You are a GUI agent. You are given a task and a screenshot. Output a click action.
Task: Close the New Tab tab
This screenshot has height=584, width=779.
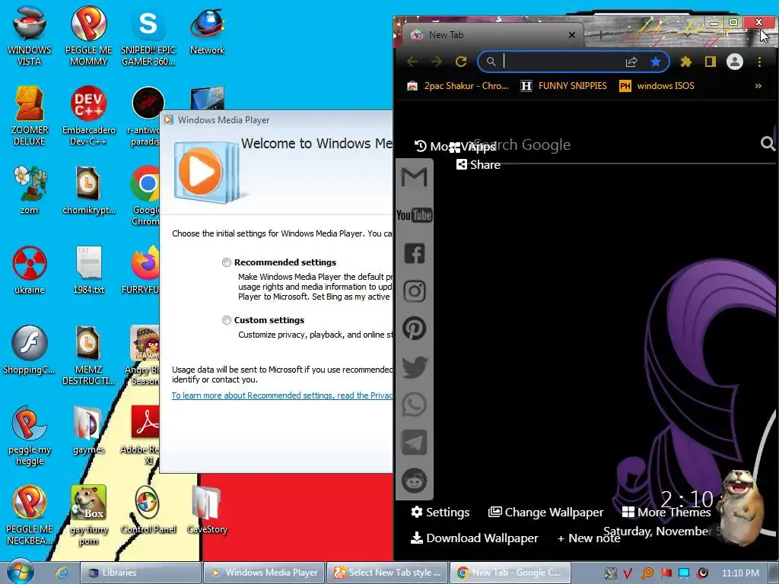(572, 35)
